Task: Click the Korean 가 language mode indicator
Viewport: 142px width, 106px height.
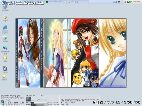Action: click(x=114, y=2)
